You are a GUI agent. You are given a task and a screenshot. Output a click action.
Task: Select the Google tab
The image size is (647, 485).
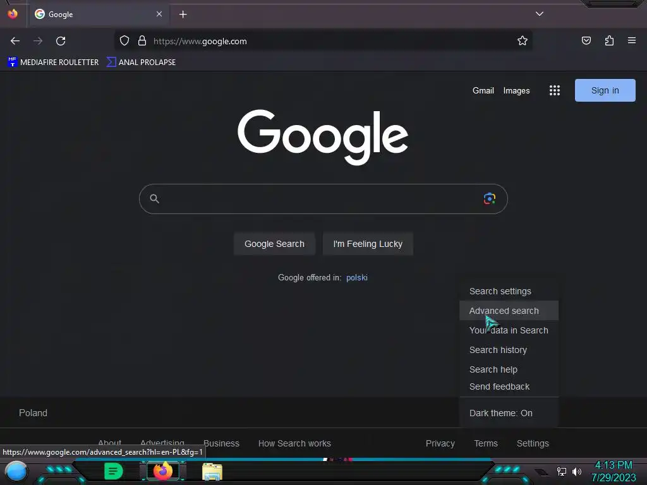tap(98, 14)
